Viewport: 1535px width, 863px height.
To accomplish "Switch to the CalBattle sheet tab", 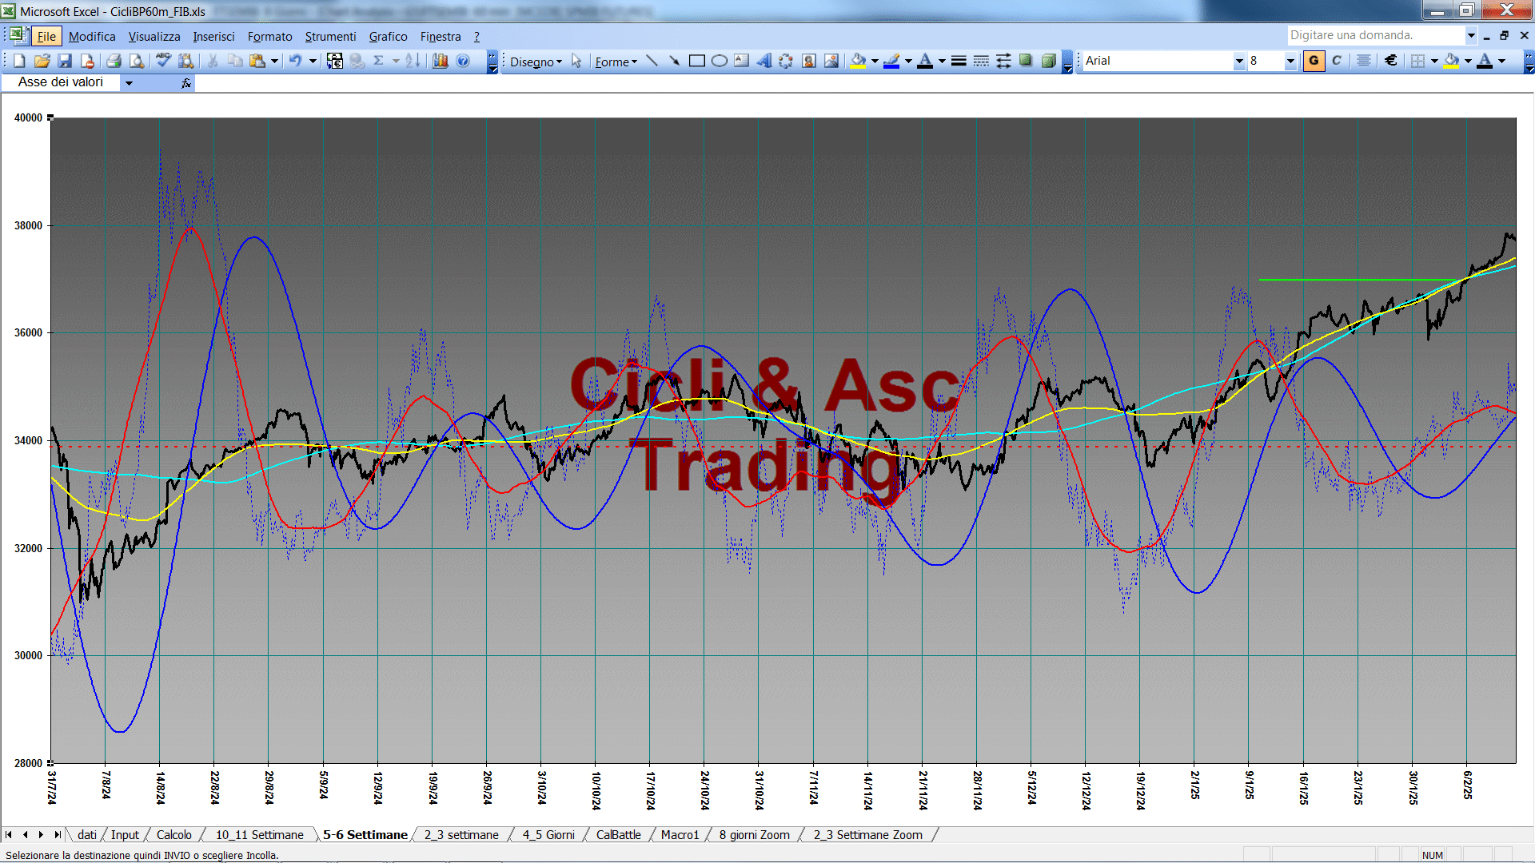I will tap(618, 835).
